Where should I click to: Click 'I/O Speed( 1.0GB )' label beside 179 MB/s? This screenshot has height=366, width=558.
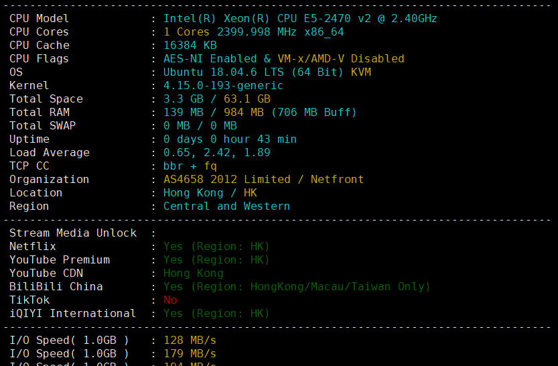click(x=69, y=354)
